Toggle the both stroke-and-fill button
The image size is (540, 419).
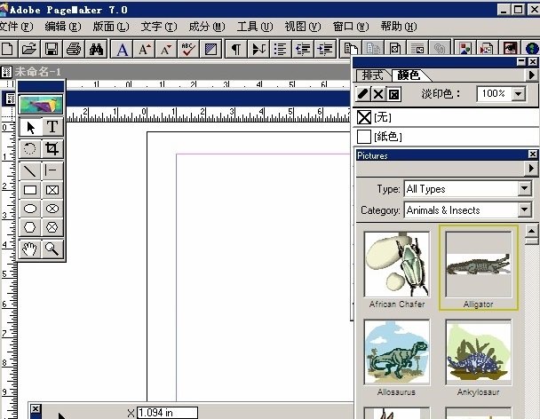coord(395,94)
